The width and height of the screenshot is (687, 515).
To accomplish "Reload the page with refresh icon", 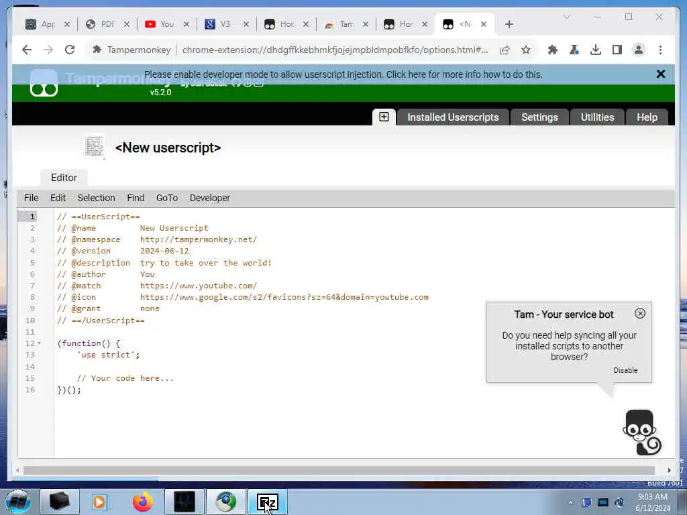I will pyautogui.click(x=70, y=50).
